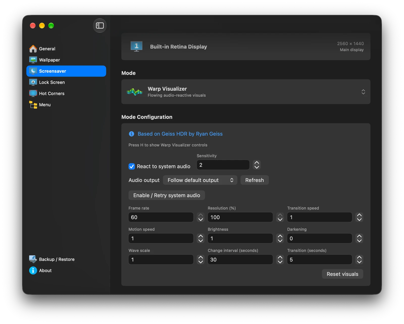This screenshot has height=324, width=404.
Task: Click the Resolution (%) stepper
Action: coord(280,217)
